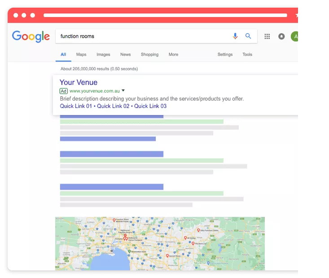The height and width of the screenshot is (278, 329).
Task: Click 'About 205,000,000 results' text
Action: click(x=99, y=69)
